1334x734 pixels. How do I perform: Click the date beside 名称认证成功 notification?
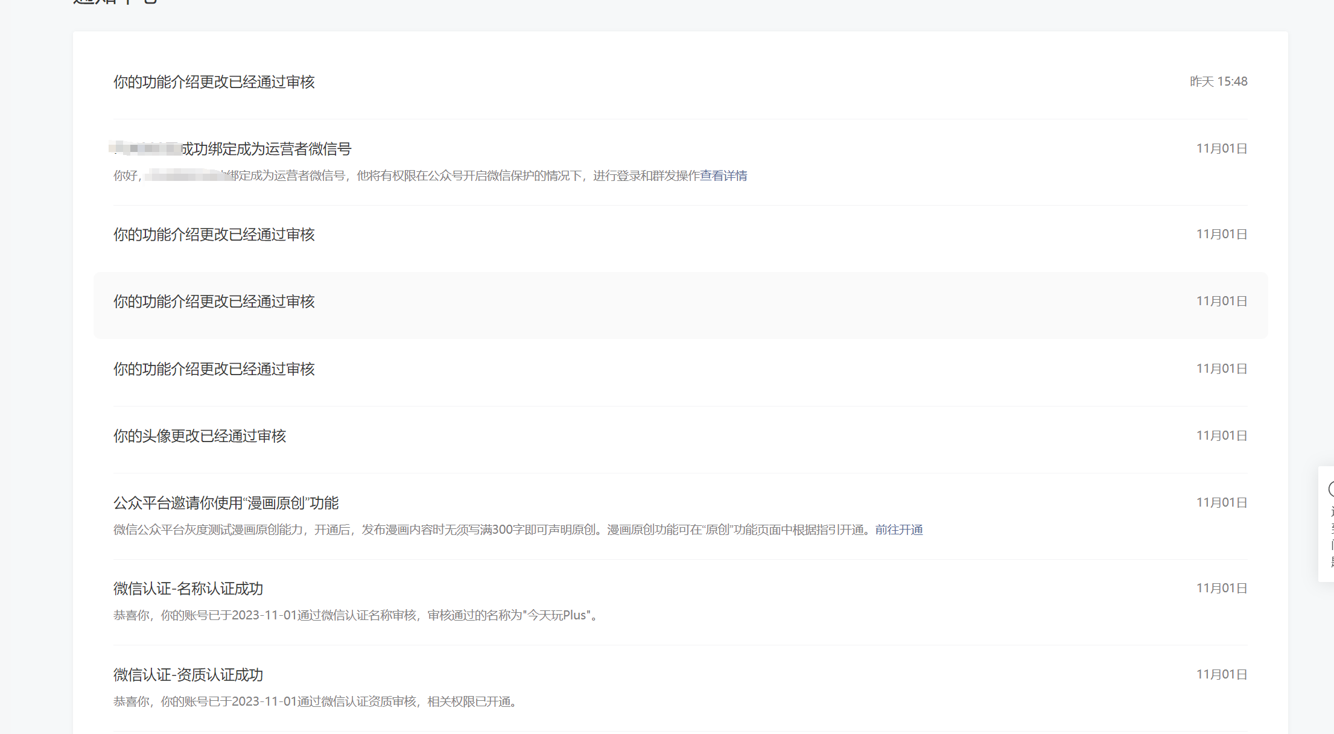1222,588
